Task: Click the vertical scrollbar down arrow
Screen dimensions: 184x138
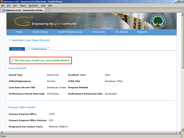Action: pyautogui.click(x=182, y=130)
